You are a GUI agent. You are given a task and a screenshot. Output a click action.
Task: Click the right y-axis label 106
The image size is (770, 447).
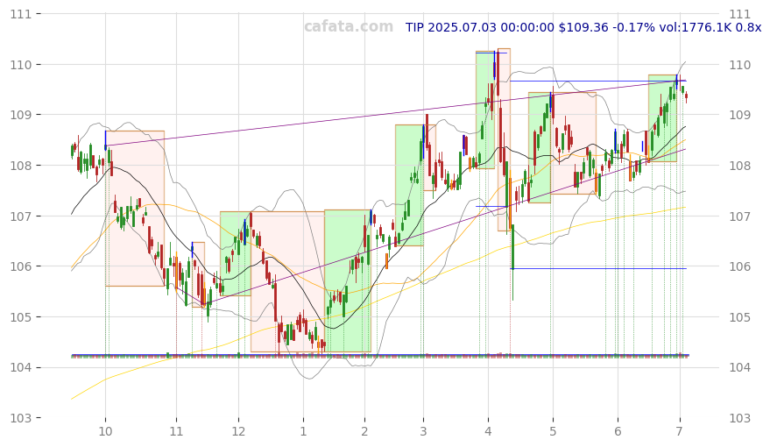tap(739, 266)
